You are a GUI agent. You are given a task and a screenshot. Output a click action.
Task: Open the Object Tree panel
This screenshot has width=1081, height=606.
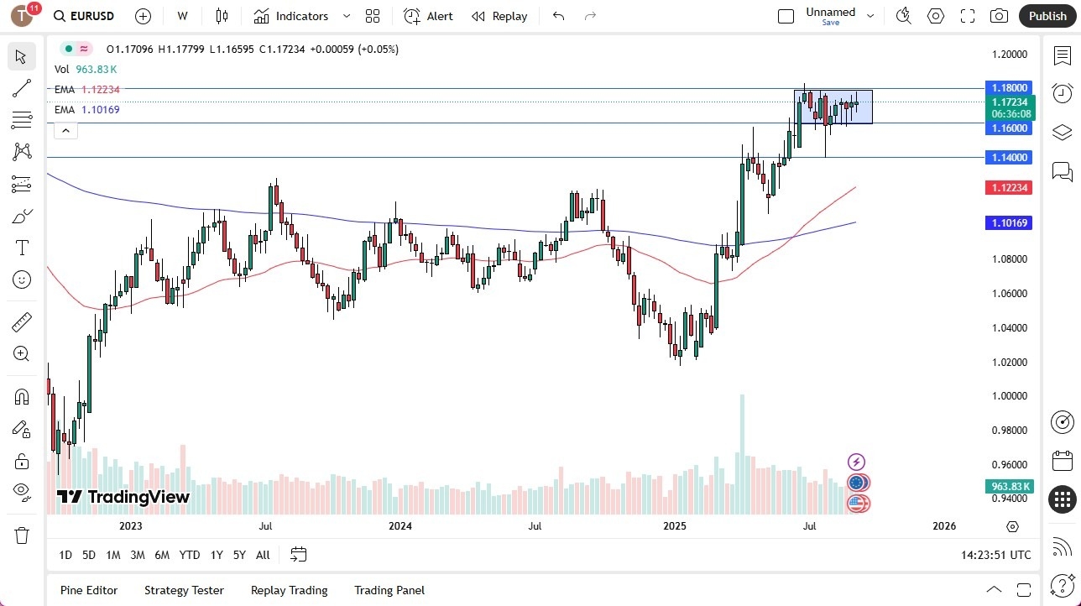(1062, 132)
